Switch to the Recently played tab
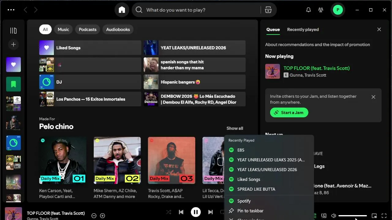 [x=303, y=30]
